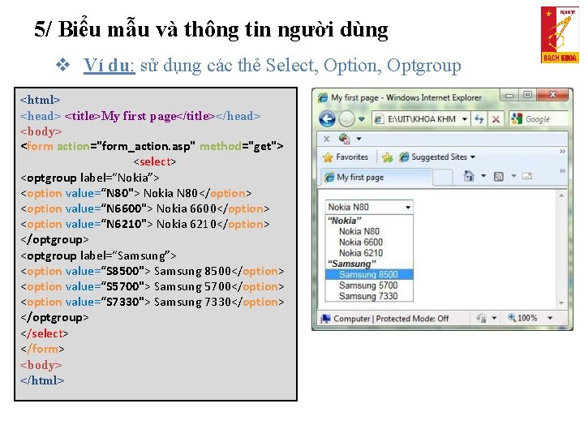Click the Google search provider icon

pyautogui.click(x=517, y=118)
